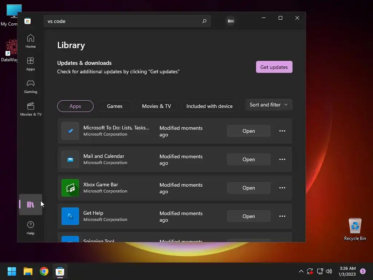
Task: Open Help from the sidebar
Action: click(x=31, y=228)
